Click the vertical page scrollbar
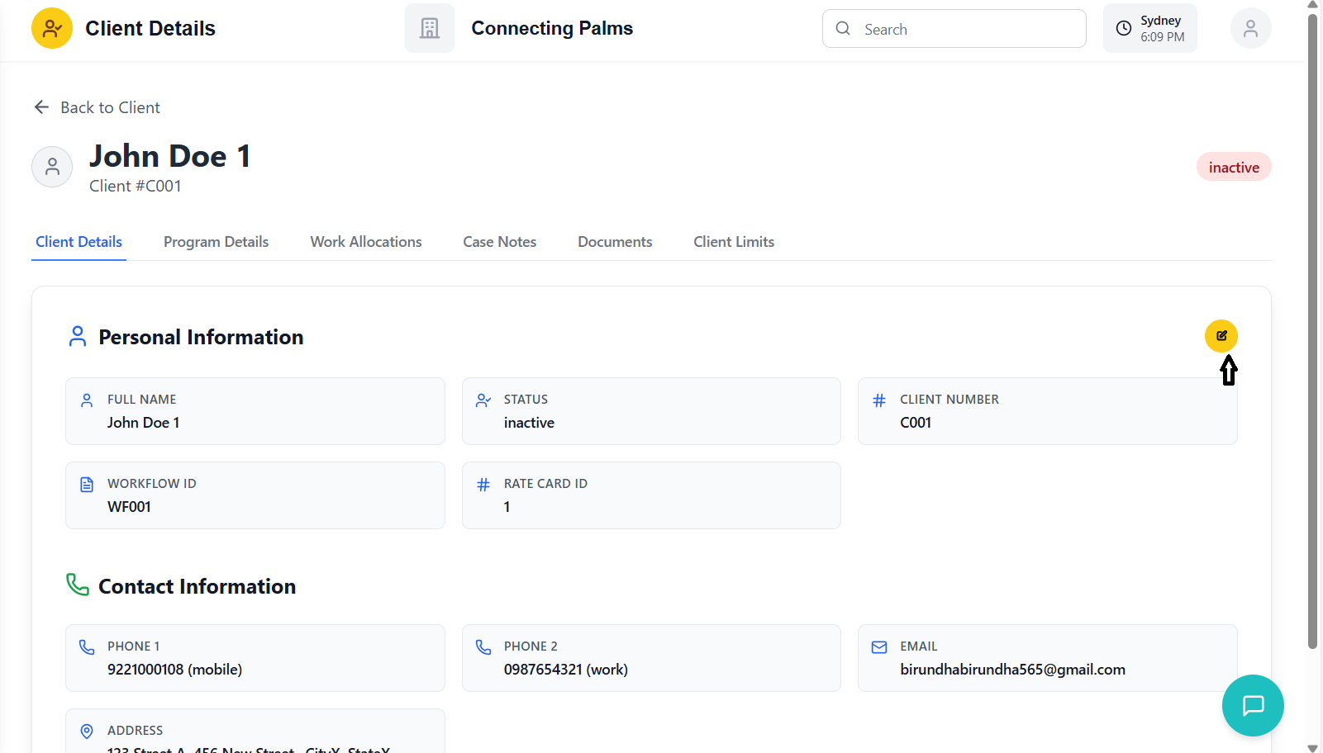 [1312, 330]
